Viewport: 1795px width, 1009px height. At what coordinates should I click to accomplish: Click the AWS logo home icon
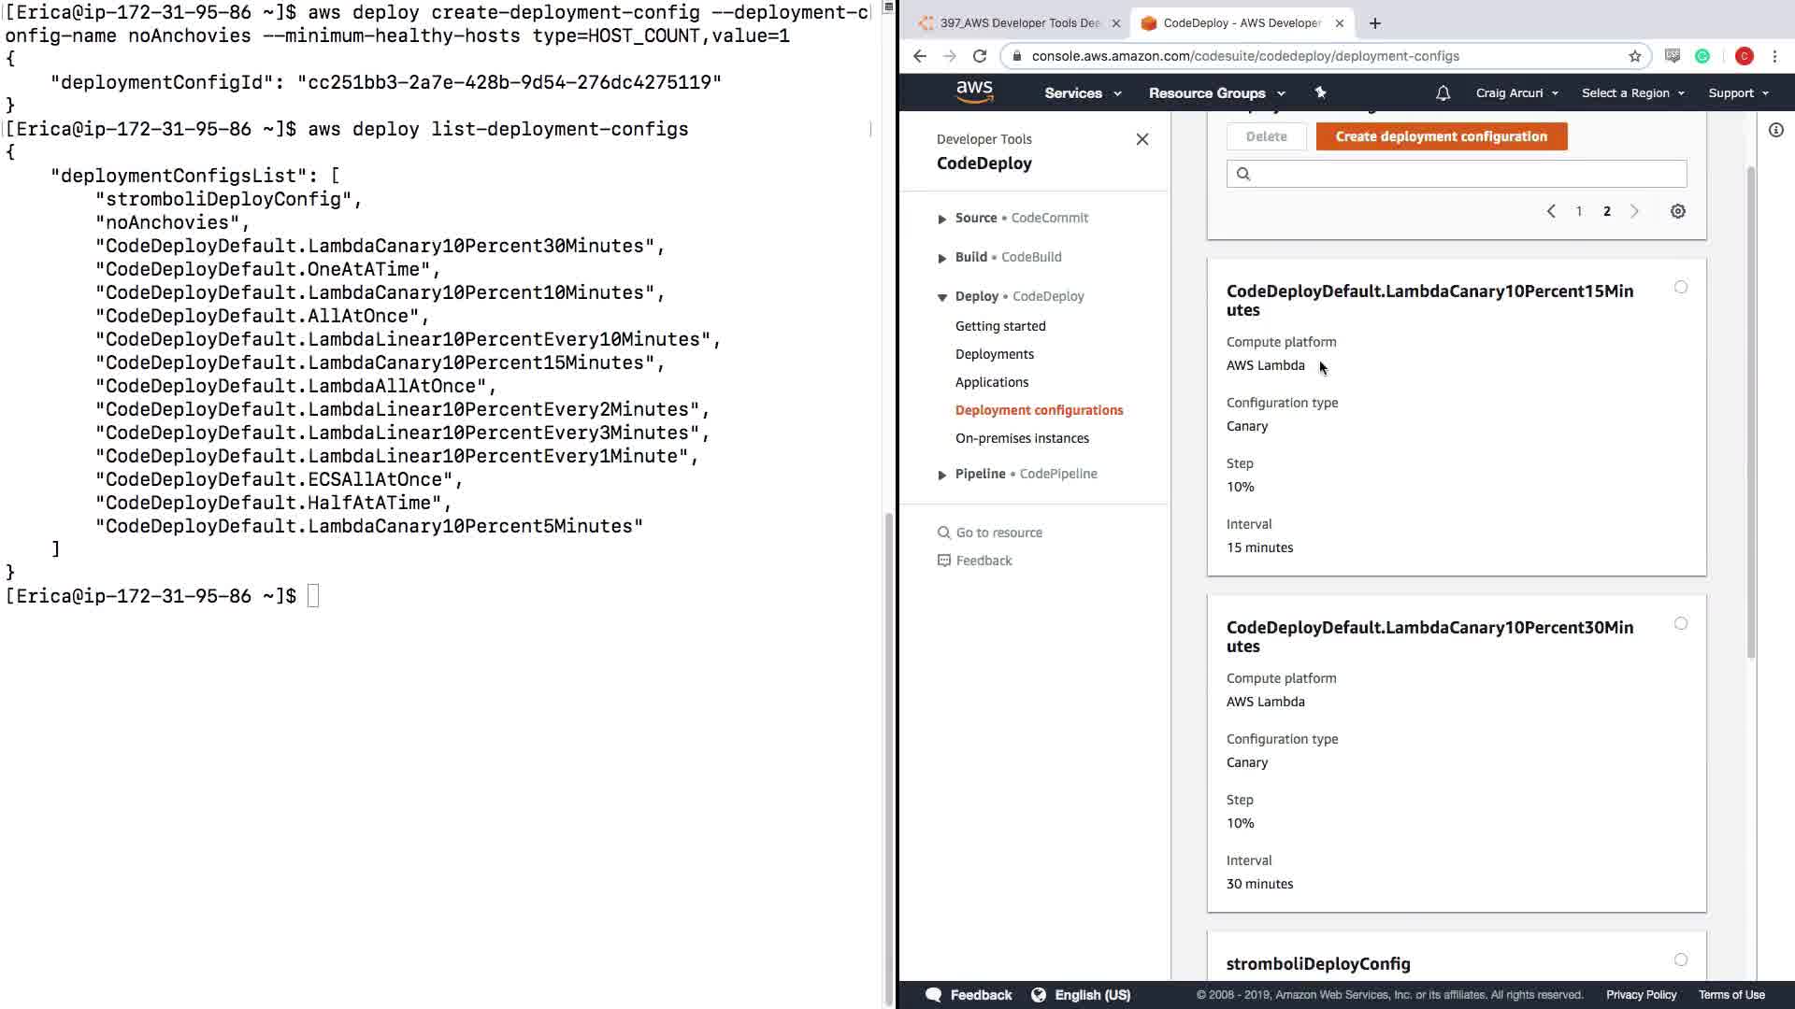974,92
